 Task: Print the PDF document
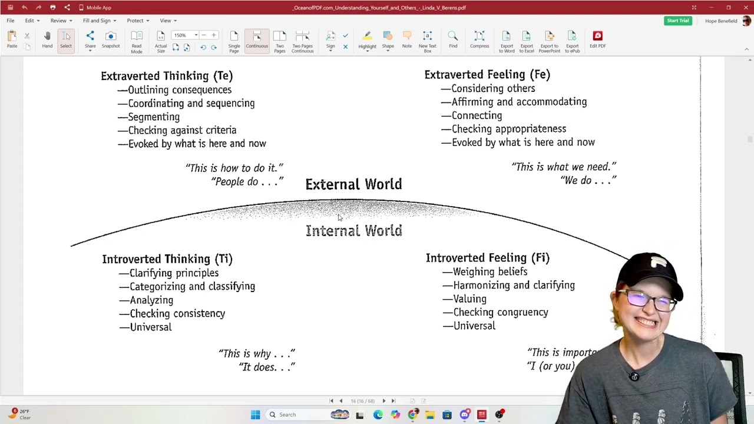(52, 8)
